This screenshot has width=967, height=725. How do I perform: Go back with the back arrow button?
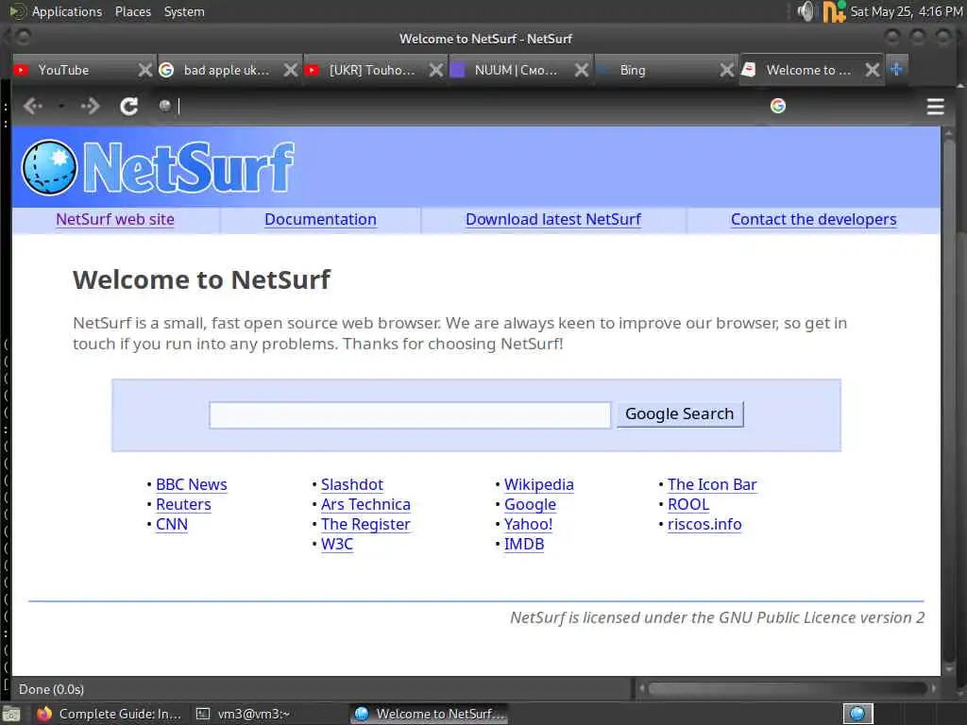tap(32, 106)
